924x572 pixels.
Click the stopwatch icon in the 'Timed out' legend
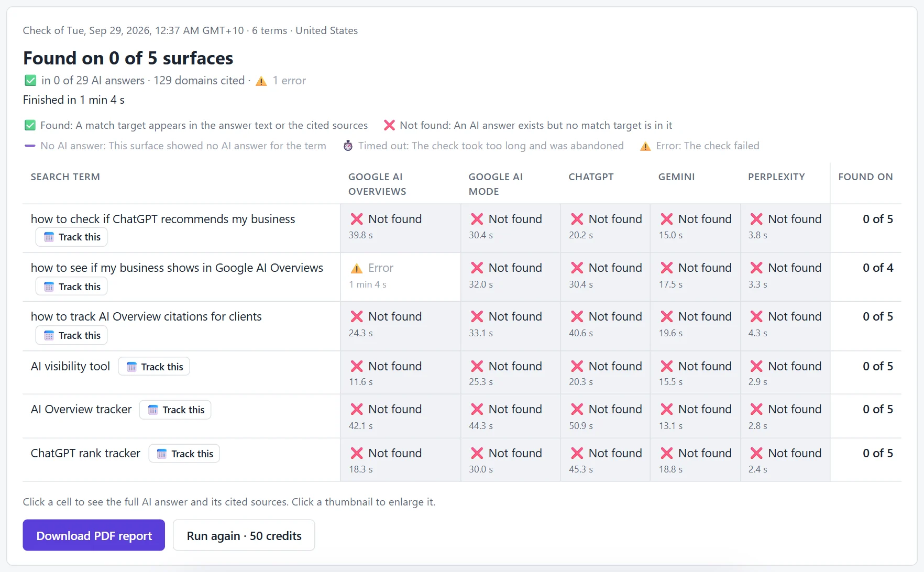pyautogui.click(x=348, y=146)
